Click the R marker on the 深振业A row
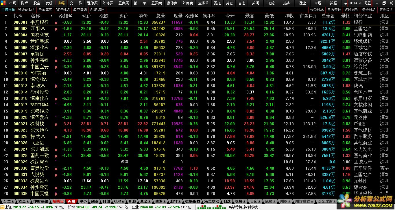Image resolution: width=395 pixels, height=210 pixels. coord(56,48)
